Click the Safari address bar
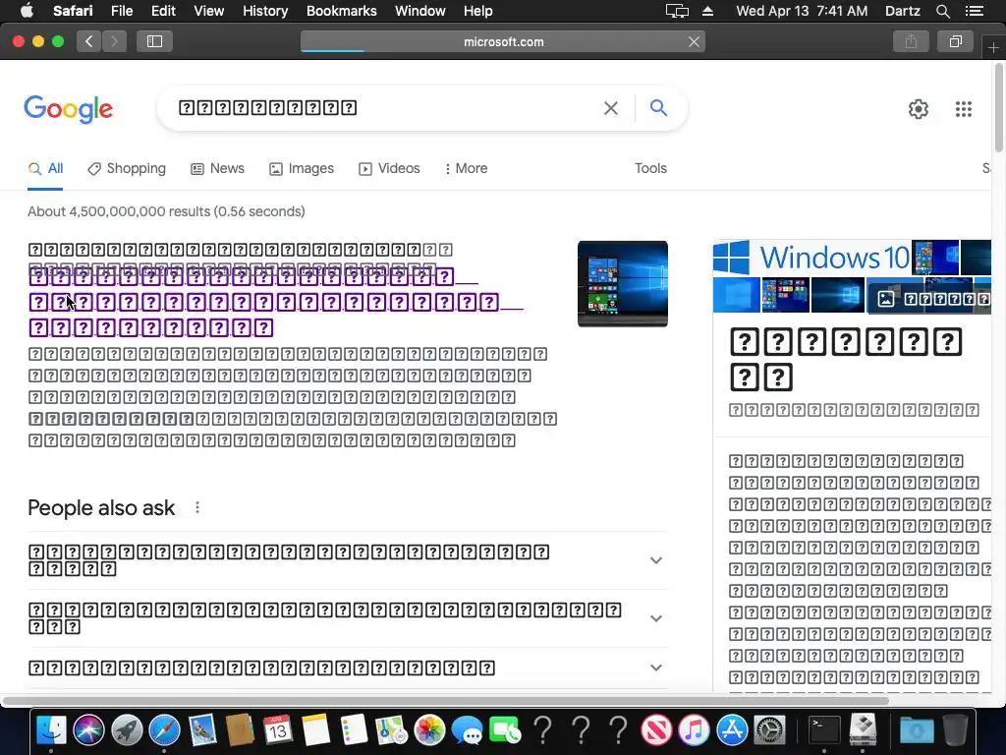 (503, 41)
